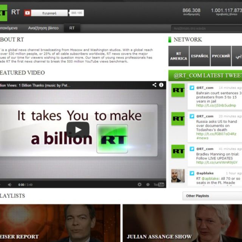The image size is (242, 242).
Task: Open video settings gear icon
Action: click(140, 185)
